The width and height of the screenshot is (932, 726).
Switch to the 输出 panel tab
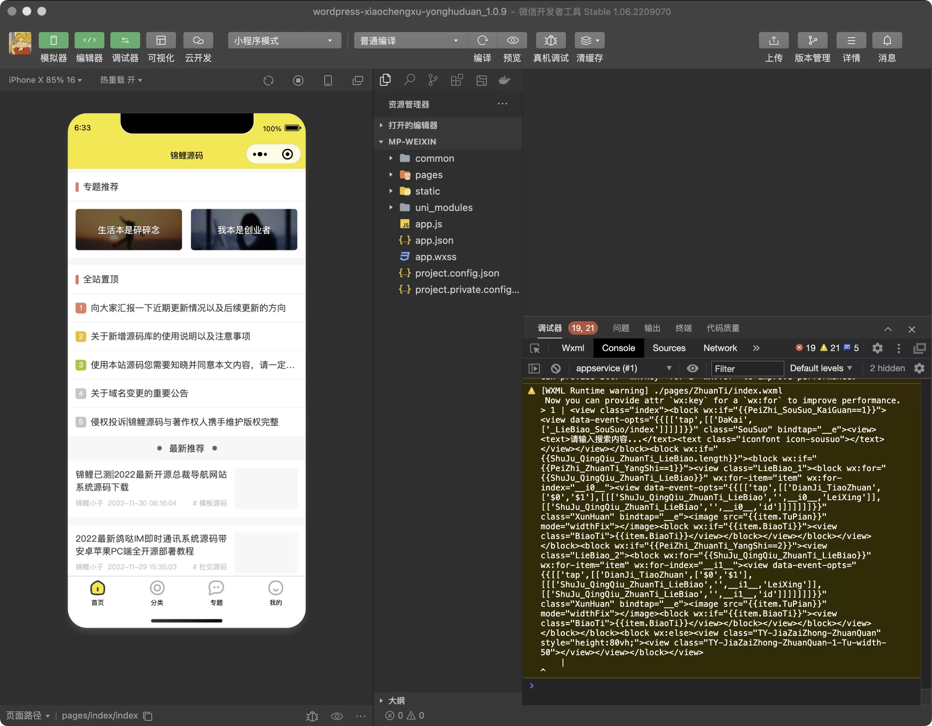tap(652, 328)
